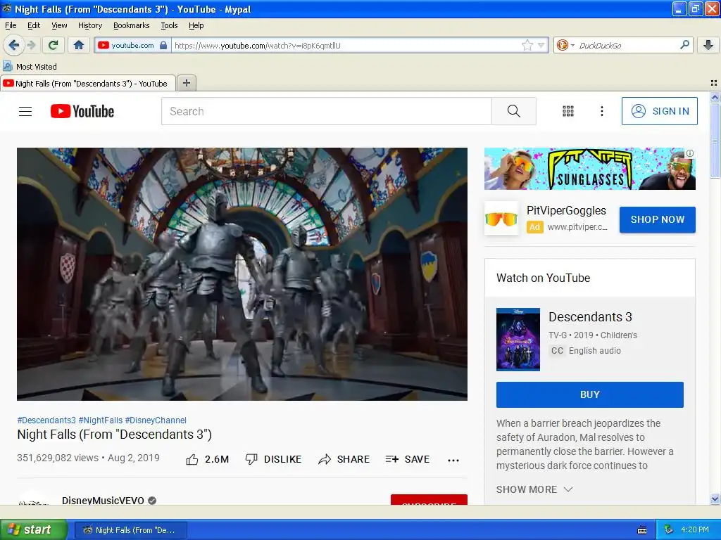The height and width of the screenshot is (540, 721).
Task: Click the page scrollbar up arrow
Action: [x=715, y=97]
